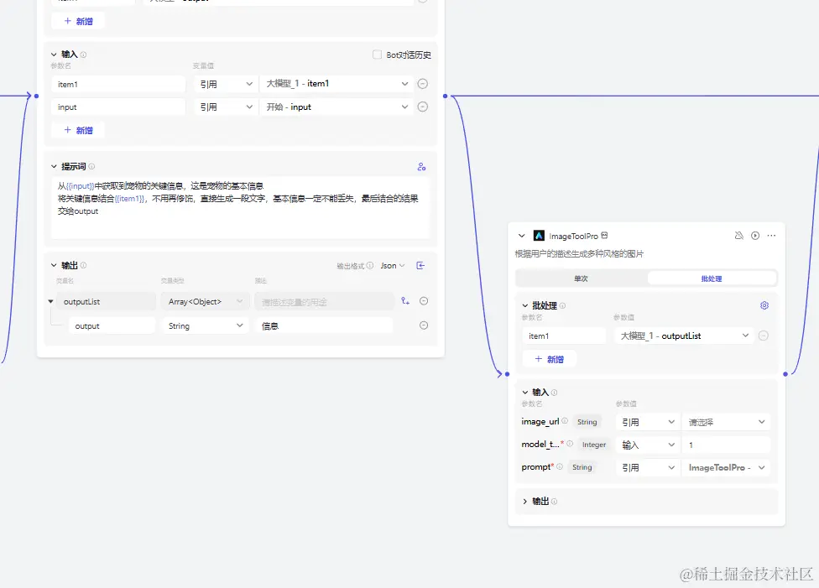This screenshot has height=588, width=819.
Task: Click the ImageToolPro plugin logo
Action: tap(539, 236)
